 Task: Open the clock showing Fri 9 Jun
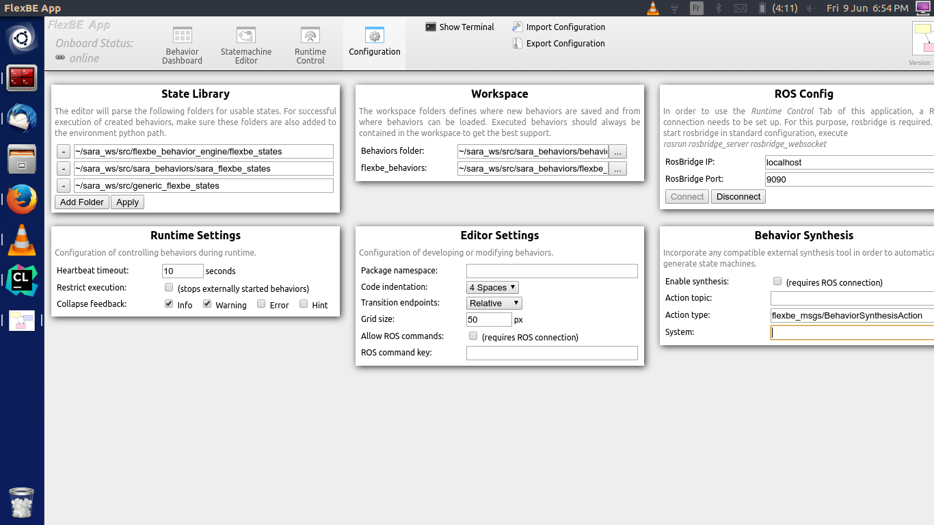[868, 8]
